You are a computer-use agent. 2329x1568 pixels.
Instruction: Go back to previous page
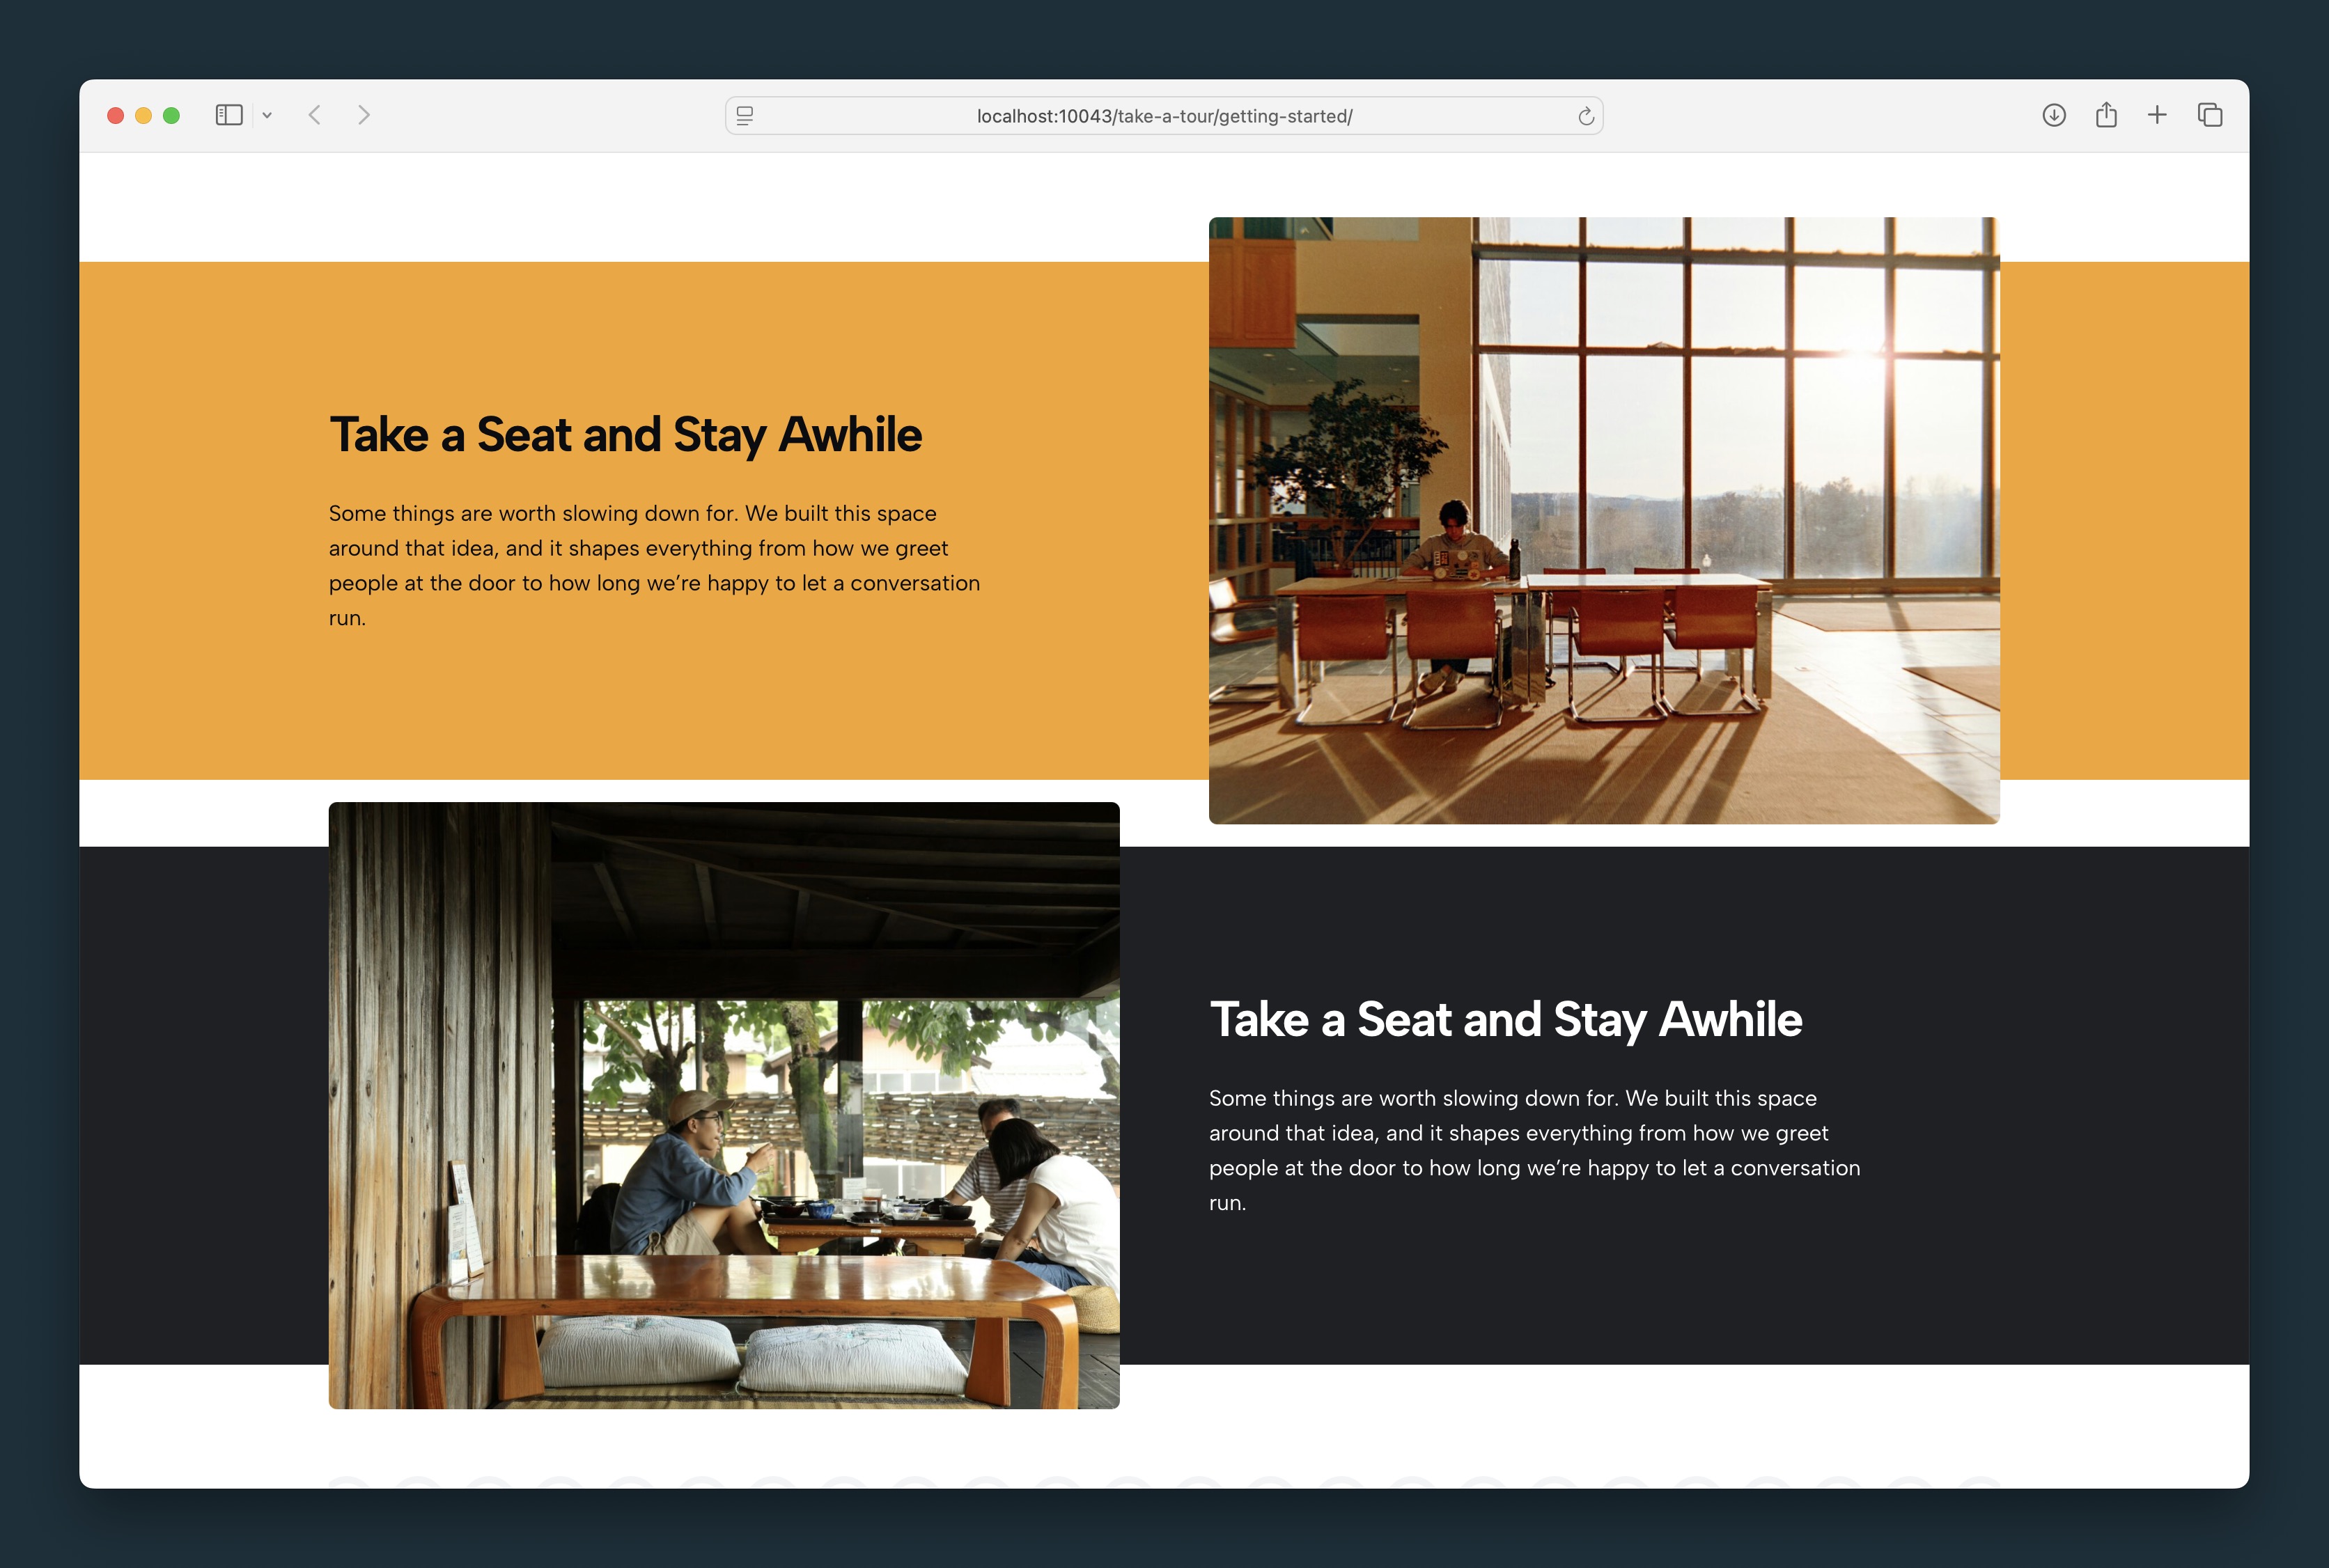[315, 115]
